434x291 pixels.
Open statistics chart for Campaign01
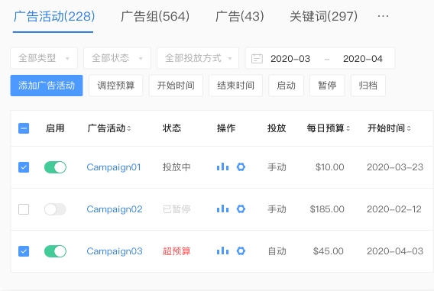pos(222,167)
